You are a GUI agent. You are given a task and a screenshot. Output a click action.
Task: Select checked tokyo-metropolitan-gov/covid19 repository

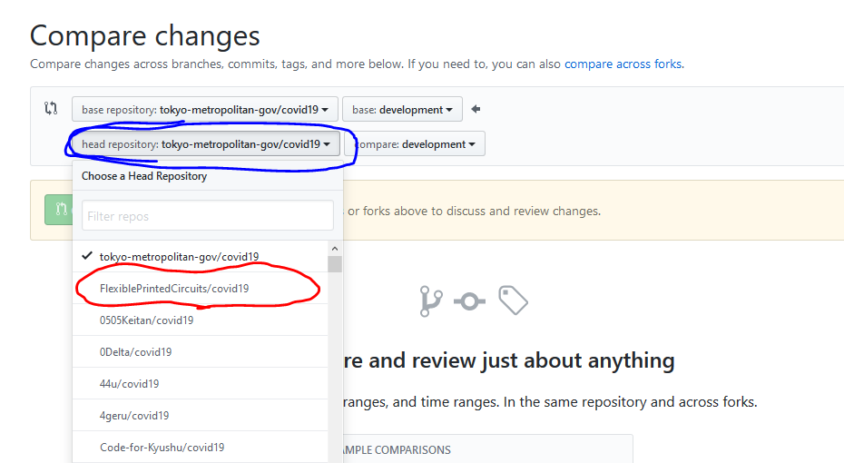click(180, 256)
